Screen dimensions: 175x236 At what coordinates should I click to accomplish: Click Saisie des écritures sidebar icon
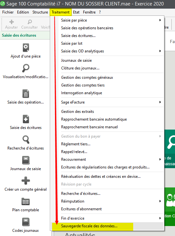[26, 119]
